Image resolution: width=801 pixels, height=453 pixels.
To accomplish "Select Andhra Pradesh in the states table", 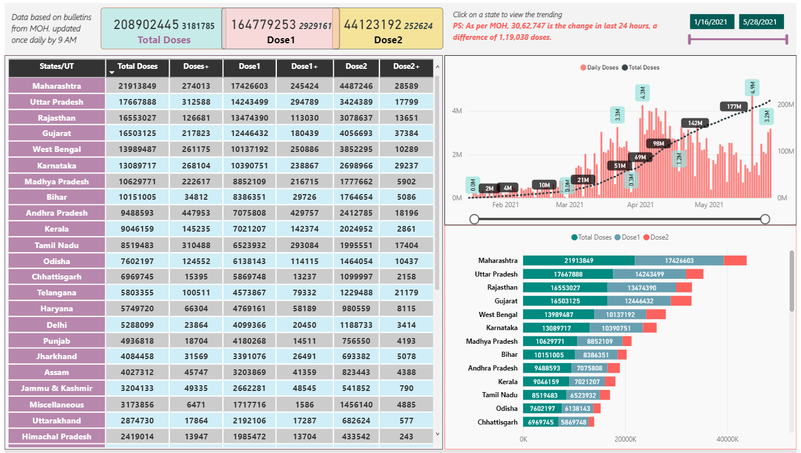I will tap(57, 213).
